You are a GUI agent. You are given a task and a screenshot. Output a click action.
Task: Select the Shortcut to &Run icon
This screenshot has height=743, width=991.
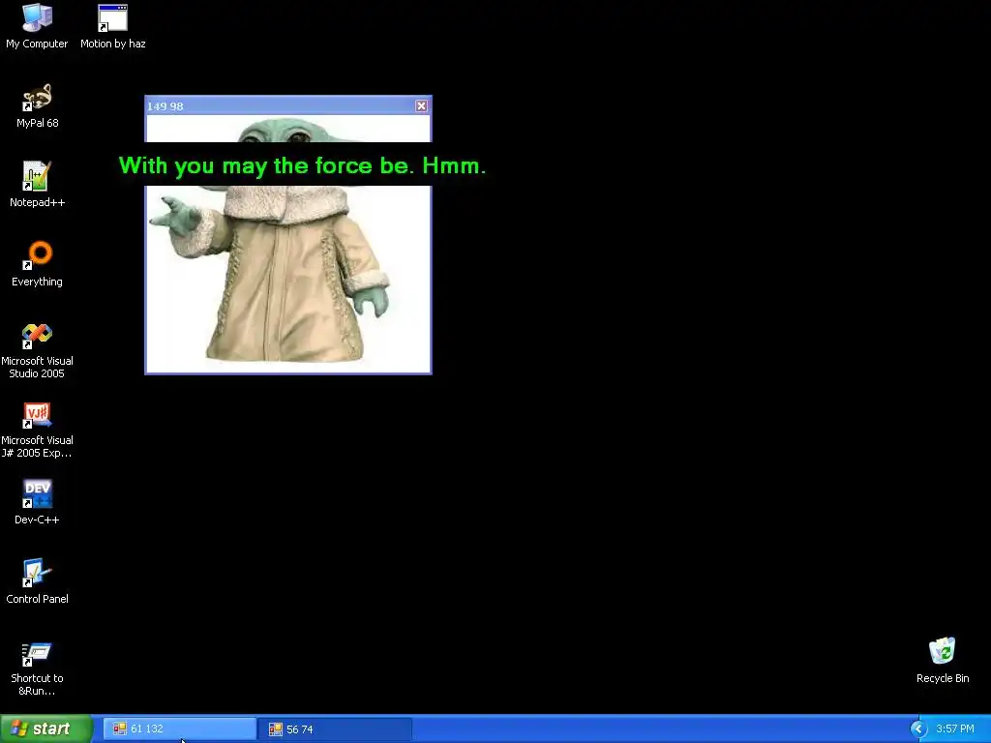[38, 669]
